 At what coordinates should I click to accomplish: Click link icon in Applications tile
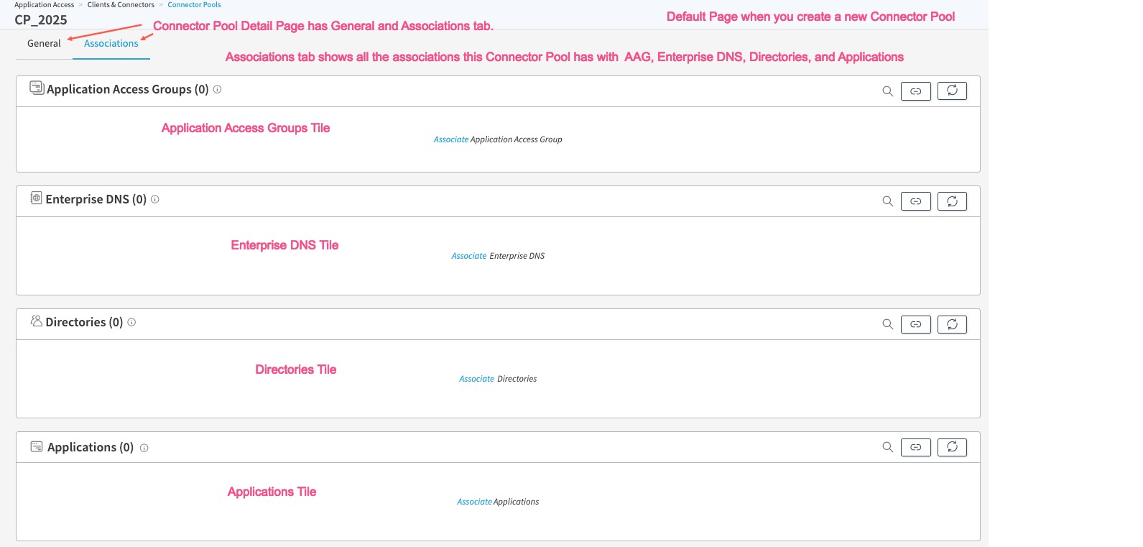tap(915, 447)
